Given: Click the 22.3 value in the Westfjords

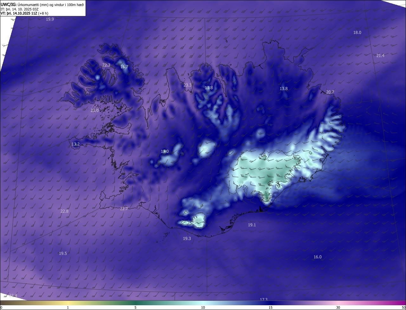Looking at the screenshot, I should 106,65.
